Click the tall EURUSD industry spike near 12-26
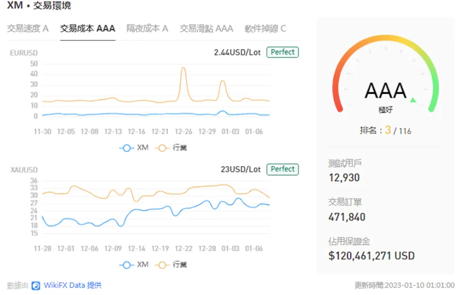 [183, 68]
